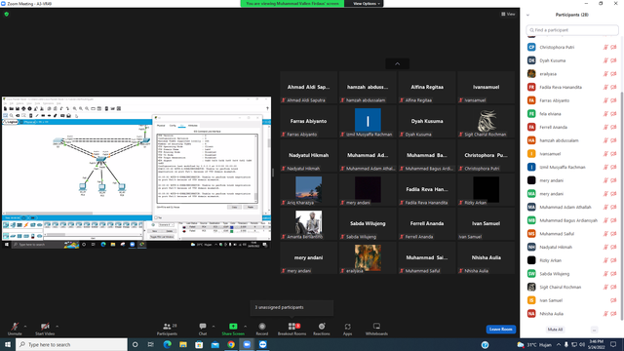Open File Explorer in the taskbar
624x351 pixels.
(x=183, y=344)
